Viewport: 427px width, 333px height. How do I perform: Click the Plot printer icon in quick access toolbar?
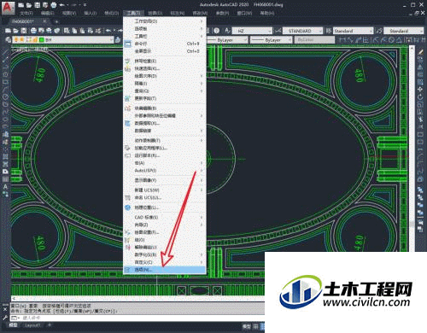54,5
